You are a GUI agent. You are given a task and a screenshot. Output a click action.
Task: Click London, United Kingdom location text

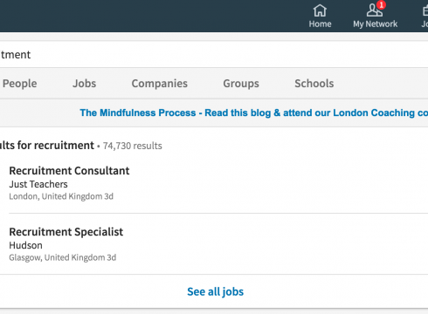click(x=57, y=196)
